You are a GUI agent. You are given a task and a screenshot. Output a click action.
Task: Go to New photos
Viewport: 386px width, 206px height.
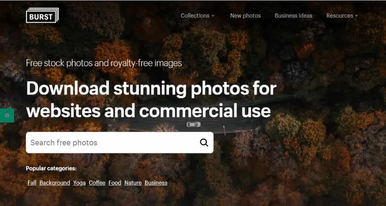(x=245, y=16)
